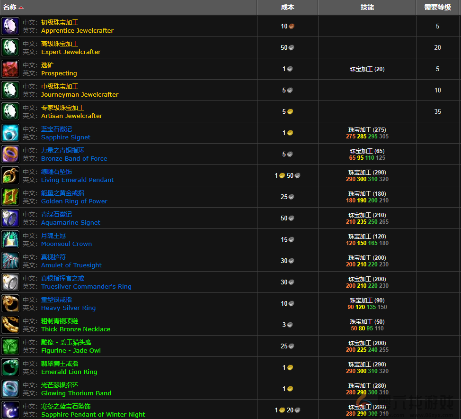Click the Living Emerald Pendant icon

point(10,175)
